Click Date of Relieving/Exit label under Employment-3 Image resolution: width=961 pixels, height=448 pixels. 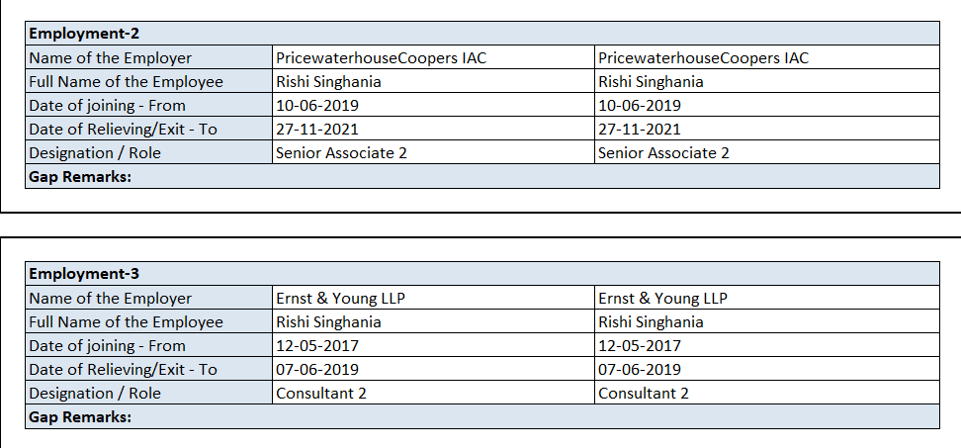[123, 369]
